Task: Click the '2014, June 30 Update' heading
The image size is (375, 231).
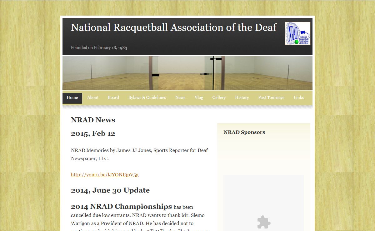Action: click(110, 190)
